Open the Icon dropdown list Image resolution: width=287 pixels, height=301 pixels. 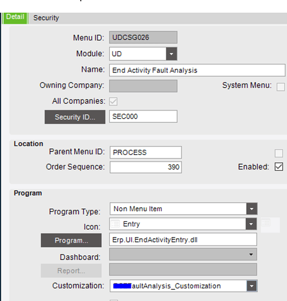pyautogui.click(x=251, y=224)
